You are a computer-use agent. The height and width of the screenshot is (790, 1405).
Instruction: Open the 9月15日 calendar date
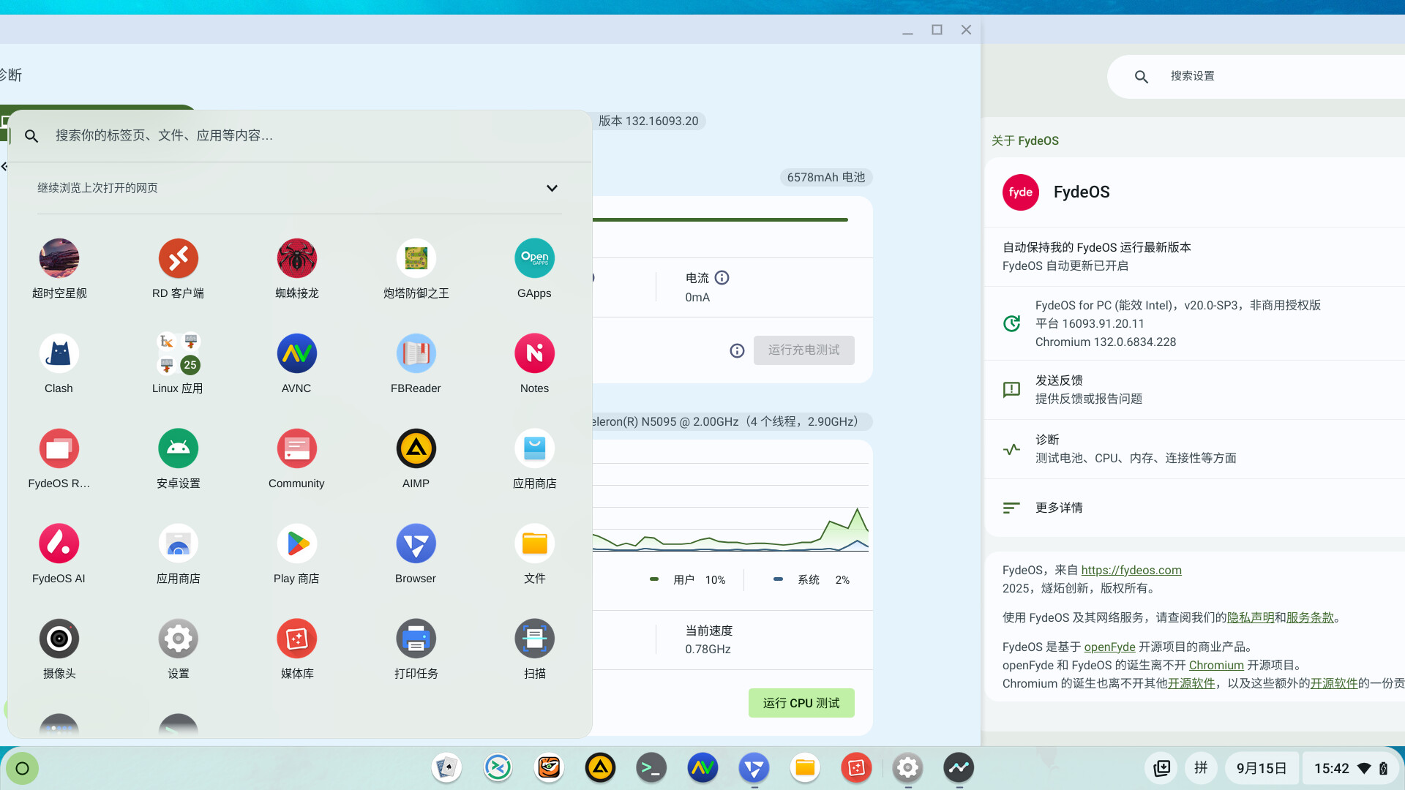point(1262,769)
